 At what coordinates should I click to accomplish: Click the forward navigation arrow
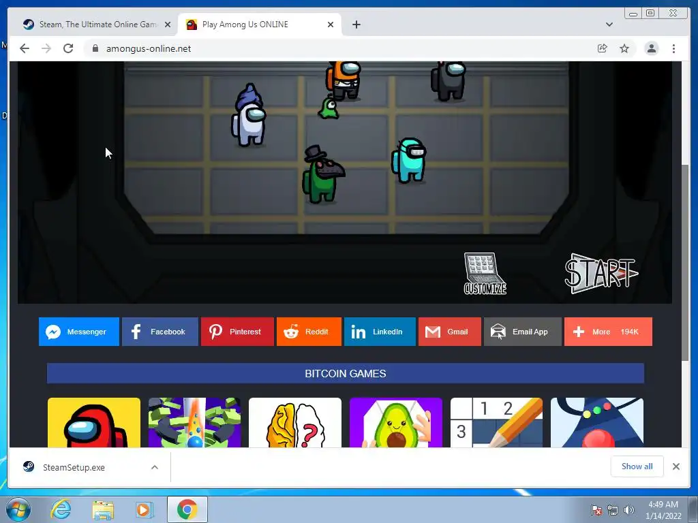[46, 48]
